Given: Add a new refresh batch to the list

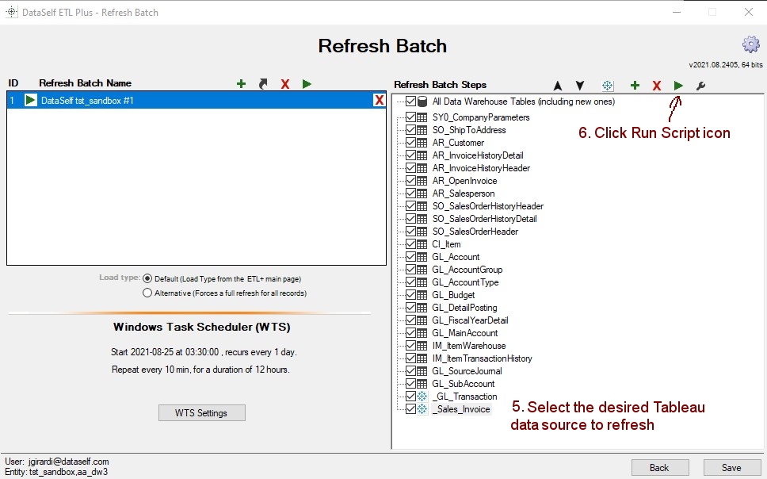Looking at the screenshot, I should 241,84.
